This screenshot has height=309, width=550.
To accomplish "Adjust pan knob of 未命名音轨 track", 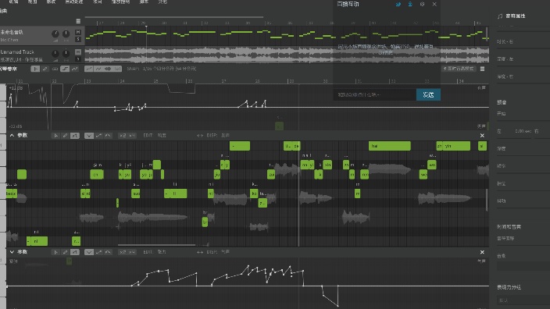I will [x=66, y=34].
